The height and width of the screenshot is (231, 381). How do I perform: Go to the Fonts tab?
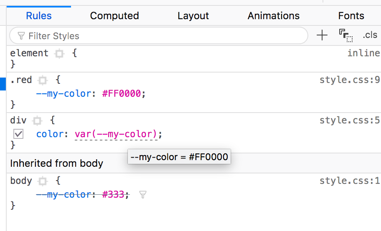[x=351, y=16]
